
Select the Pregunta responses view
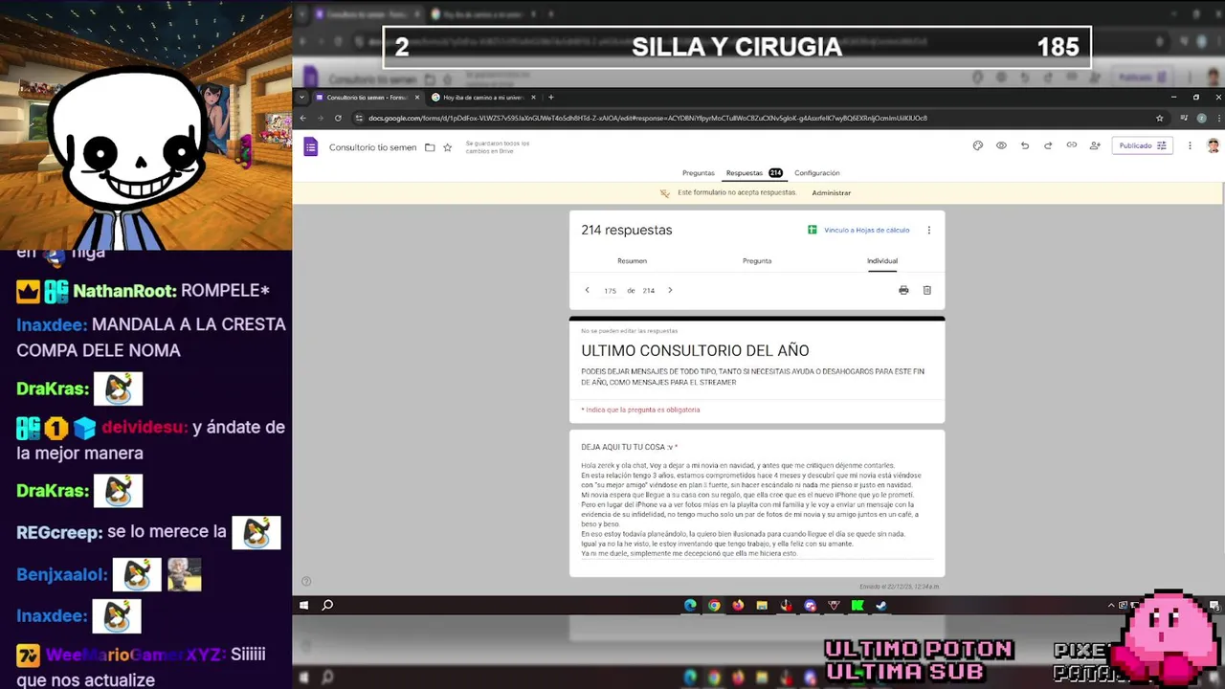pos(756,260)
